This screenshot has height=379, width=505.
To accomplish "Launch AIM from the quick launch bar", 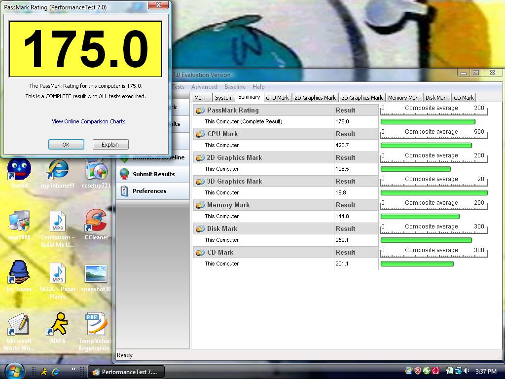I will 44,371.
